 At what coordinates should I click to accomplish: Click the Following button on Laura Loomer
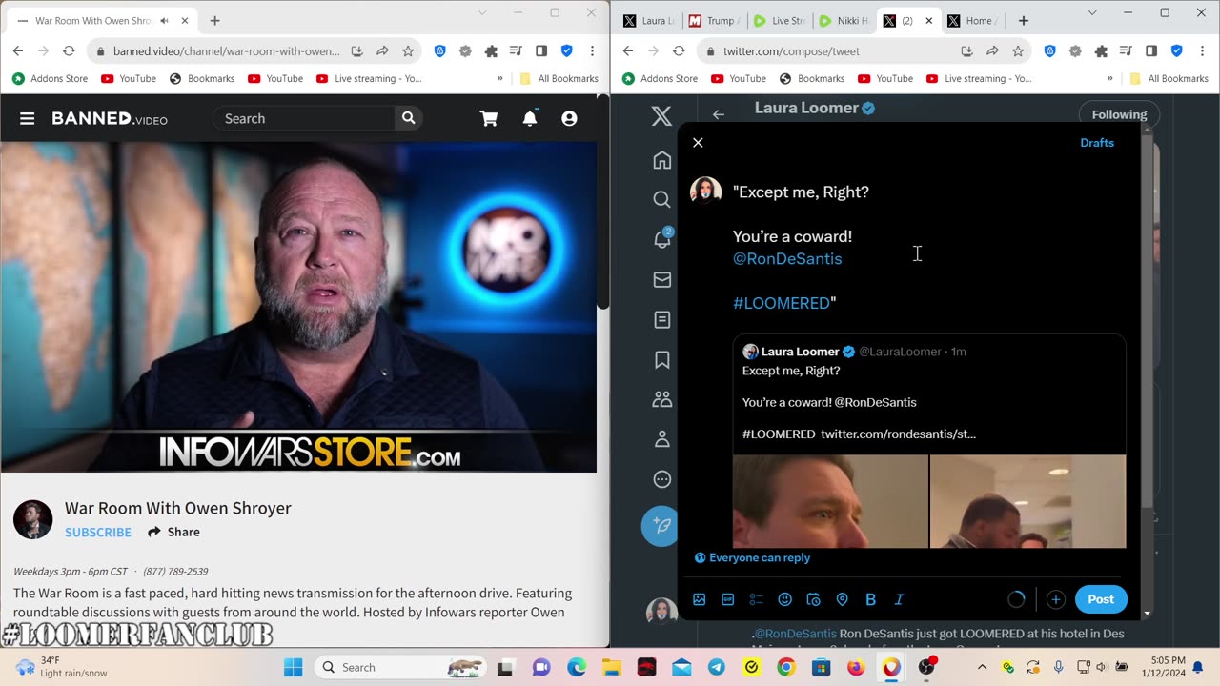pyautogui.click(x=1119, y=114)
